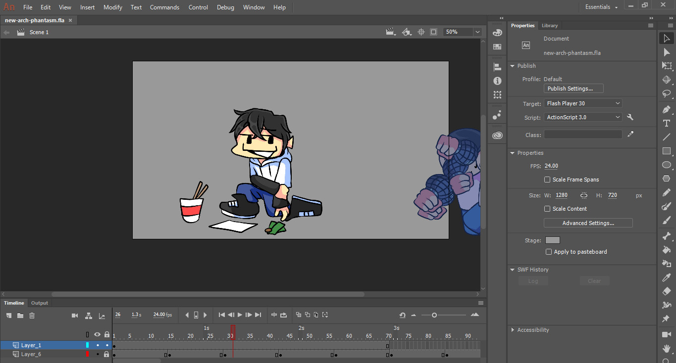Select the Eraser tool

[x=667, y=291]
